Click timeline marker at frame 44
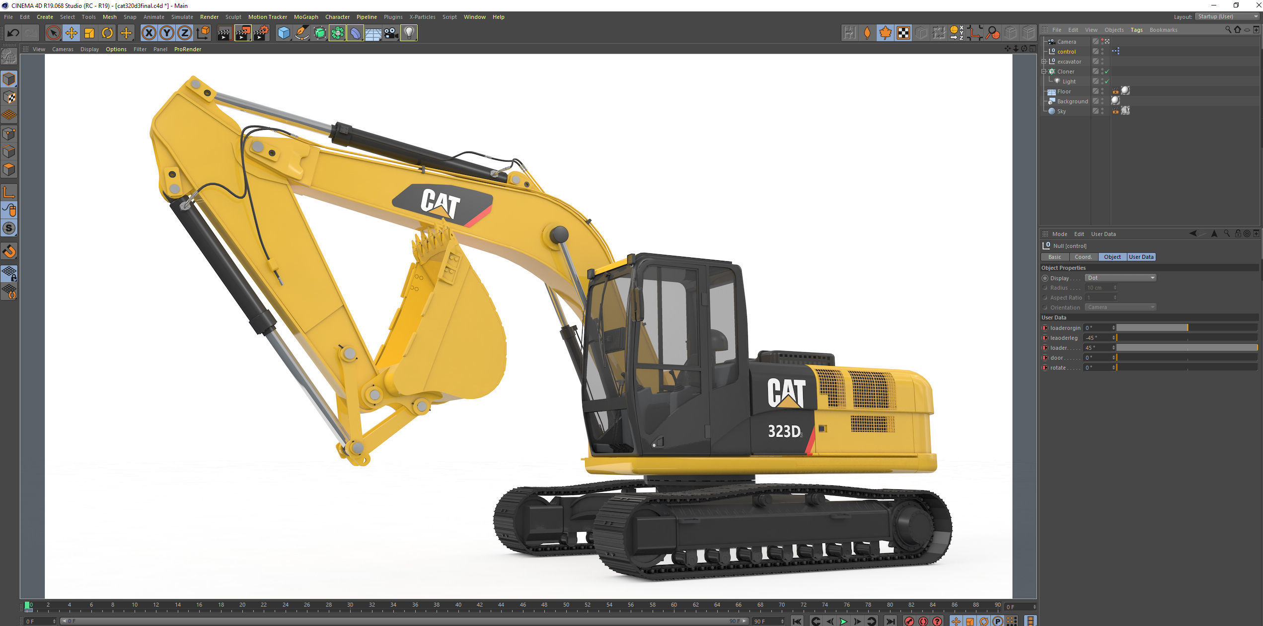Viewport: 1263px width, 626px height. pos(501,605)
